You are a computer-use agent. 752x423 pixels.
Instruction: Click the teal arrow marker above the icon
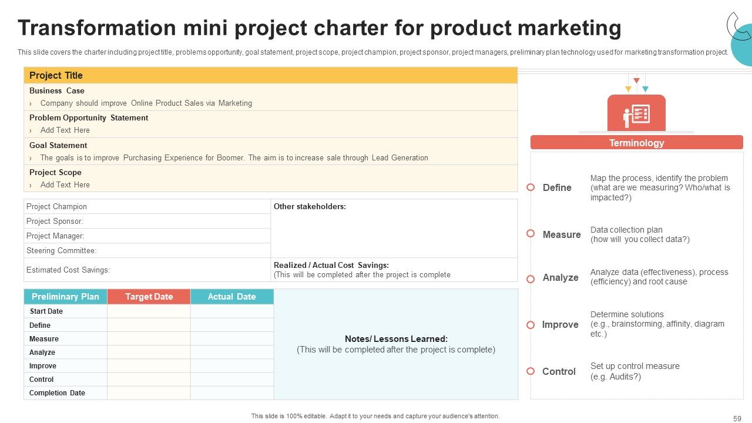click(645, 89)
